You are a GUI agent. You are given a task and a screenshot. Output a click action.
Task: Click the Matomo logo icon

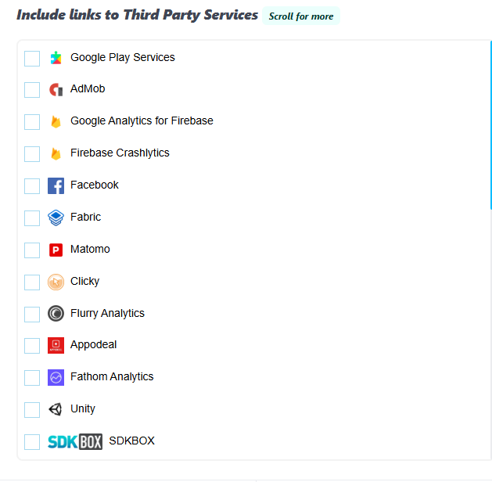56,250
